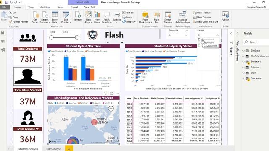Check the third Sector slicer checkbox
The height and width of the screenshot is (151, 269).
point(199,46)
